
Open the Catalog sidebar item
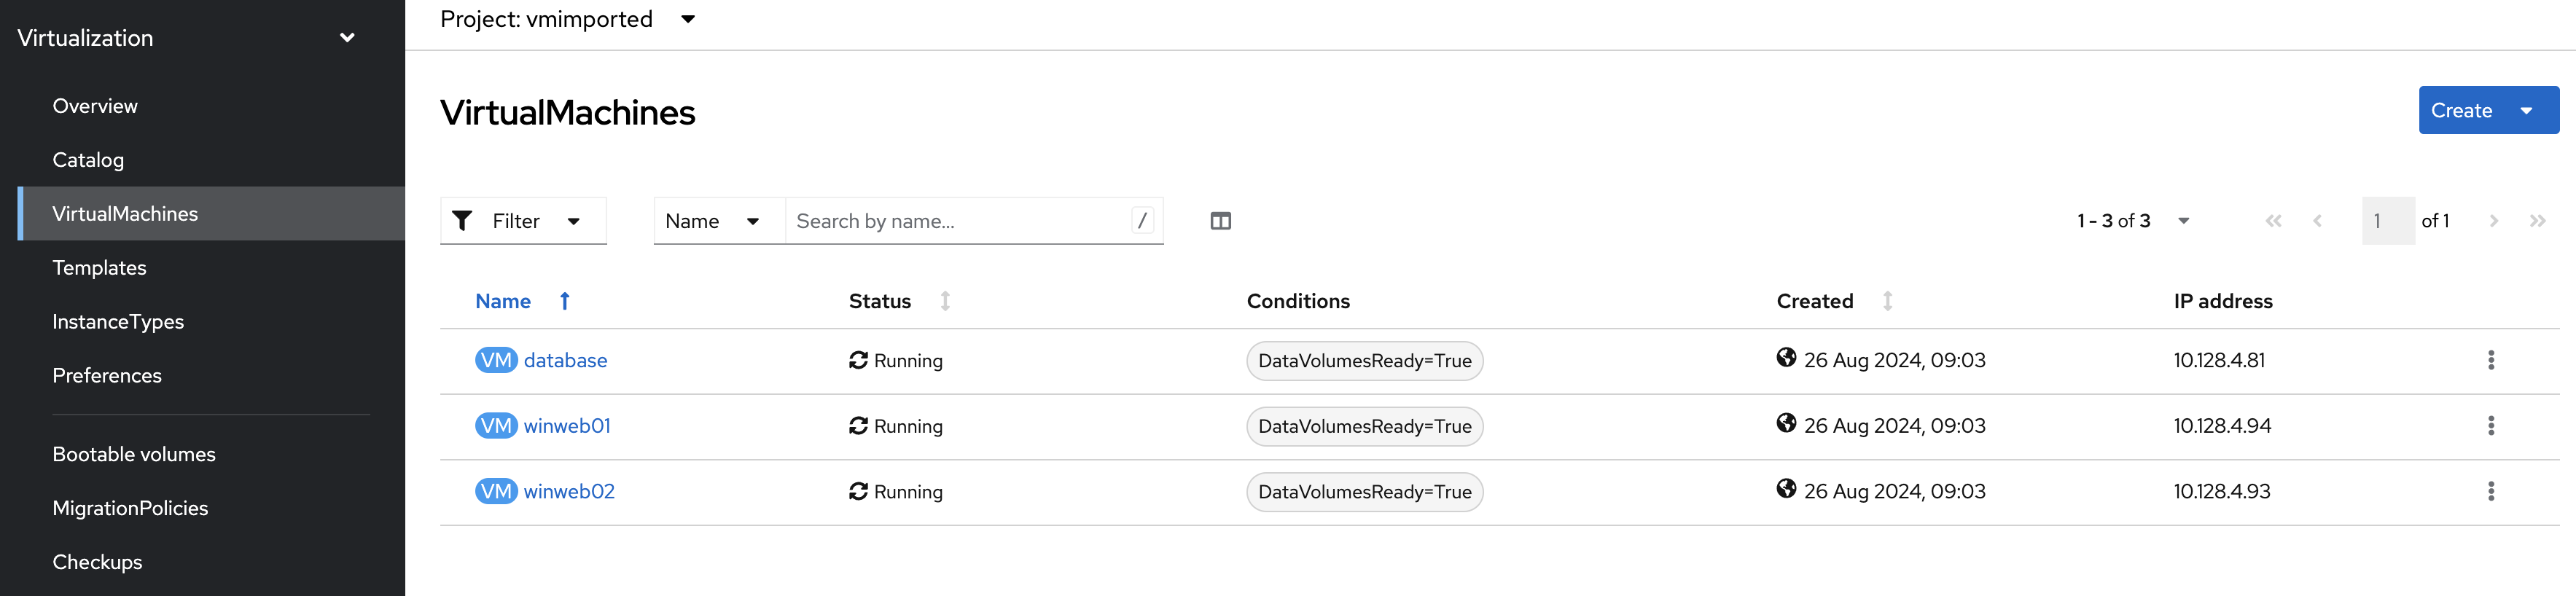point(88,160)
